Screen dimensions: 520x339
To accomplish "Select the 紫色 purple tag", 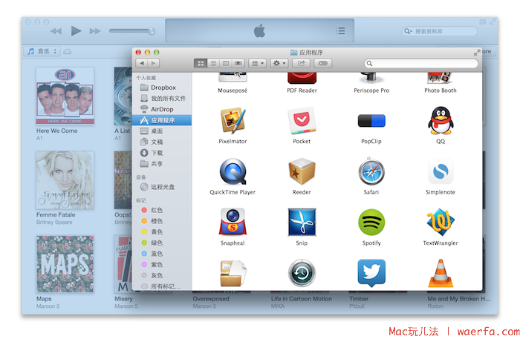I will coord(162,265).
